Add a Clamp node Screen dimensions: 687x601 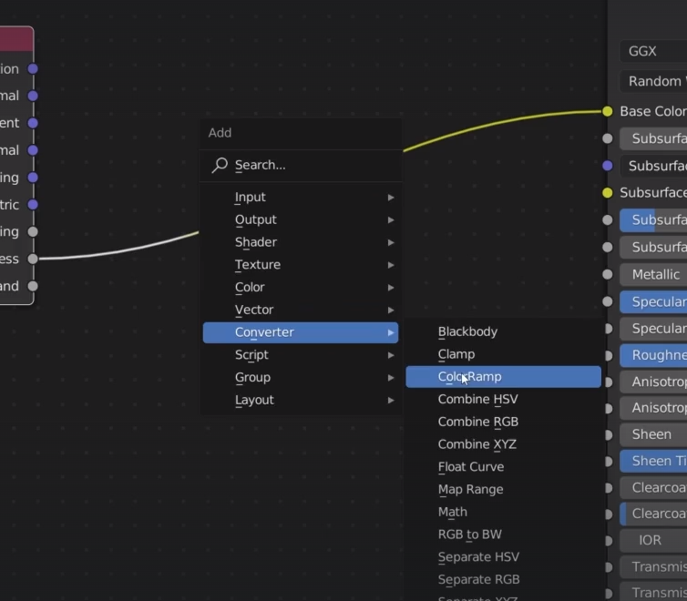pos(504,354)
